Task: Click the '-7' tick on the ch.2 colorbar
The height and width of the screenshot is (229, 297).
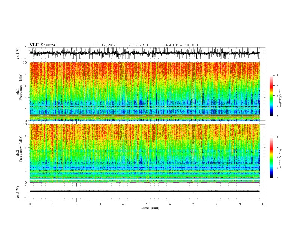Action: [276, 178]
